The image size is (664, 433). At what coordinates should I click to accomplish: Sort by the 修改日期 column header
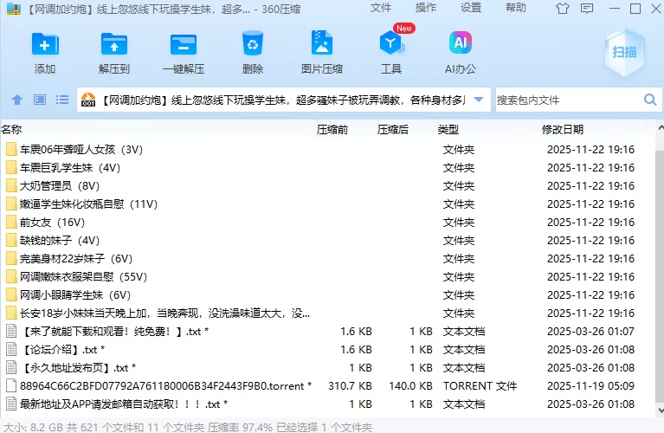(563, 129)
